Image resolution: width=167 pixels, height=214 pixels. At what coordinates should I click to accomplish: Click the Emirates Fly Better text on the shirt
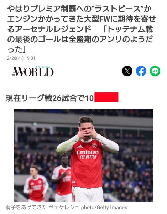click(88, 154)
